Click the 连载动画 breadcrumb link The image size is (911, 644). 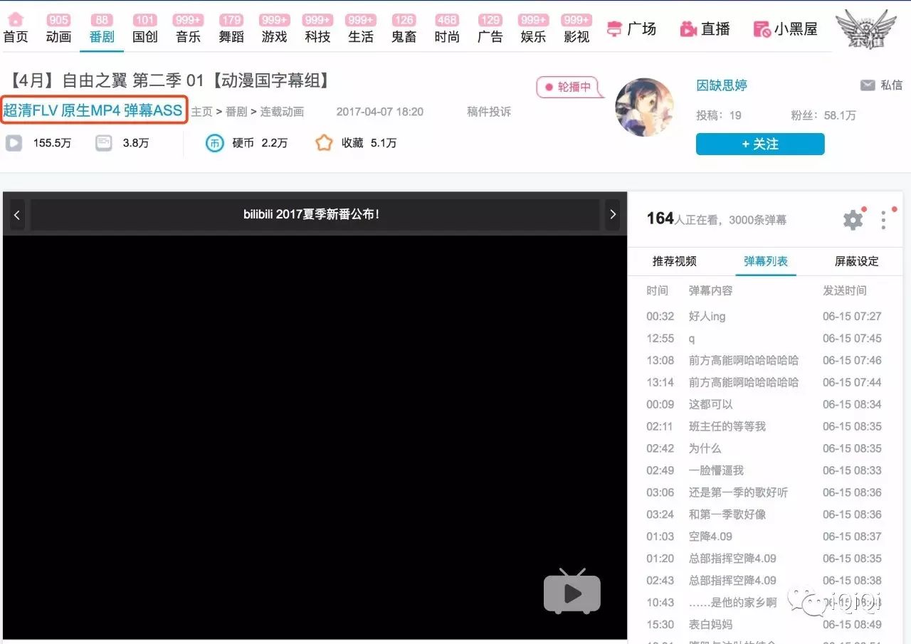point(283,112)
